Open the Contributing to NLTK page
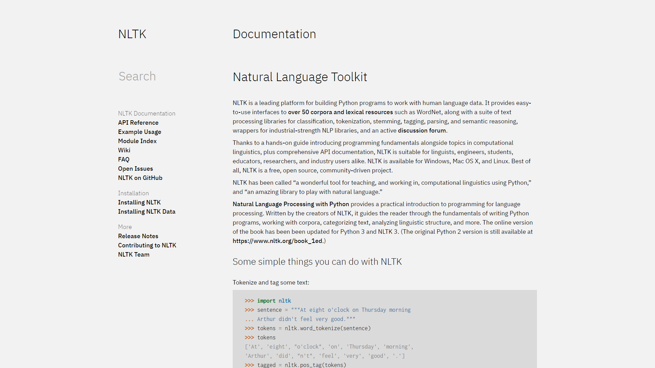655x368 pixels. pos(147,245)
